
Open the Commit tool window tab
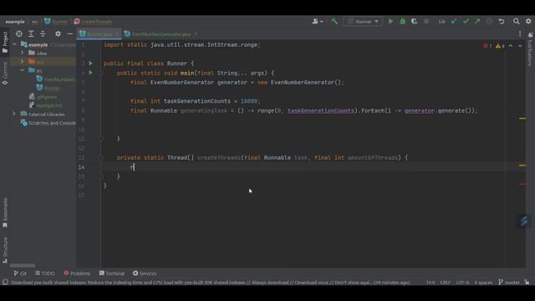click(5, 73)
